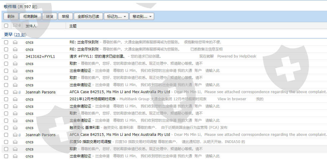Open the 2021年12月市场假期时间表 email subject
Screen dimensions: 327x159
(93, 99)
